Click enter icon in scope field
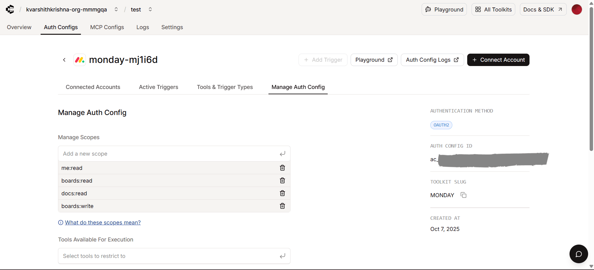Viewport: 594px width, 270px height. click(282, 154)
